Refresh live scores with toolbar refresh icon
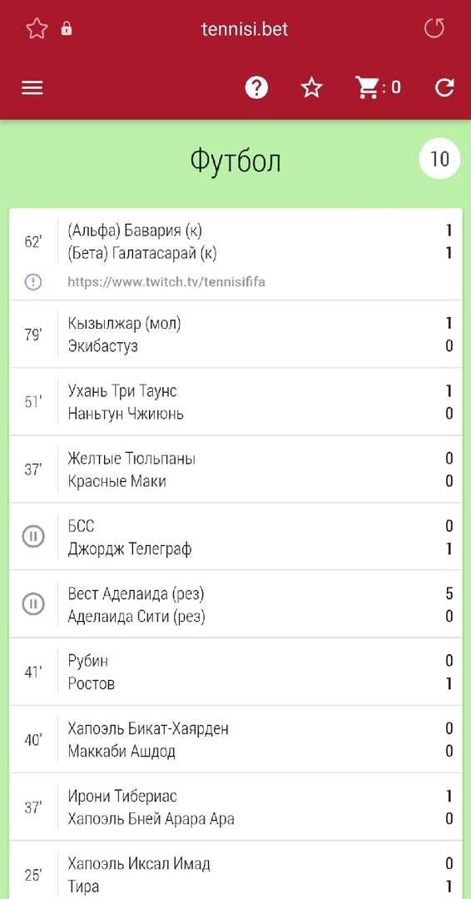This screenshot has width=471, height=899. (444, 87)
